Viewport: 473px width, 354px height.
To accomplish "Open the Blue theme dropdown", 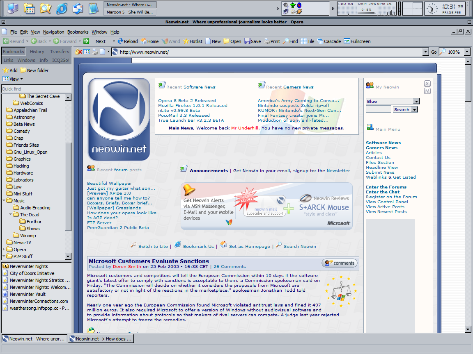I will (416, 101).
